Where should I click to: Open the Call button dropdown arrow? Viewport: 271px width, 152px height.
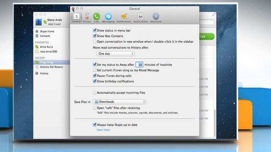point(212,36)
